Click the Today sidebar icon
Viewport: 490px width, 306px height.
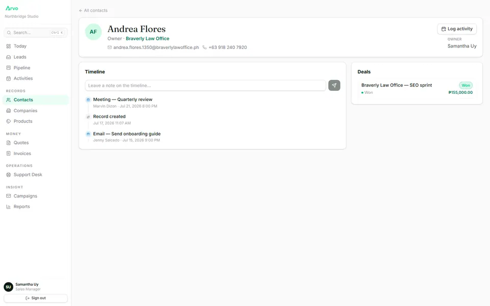tap(9, 46)
